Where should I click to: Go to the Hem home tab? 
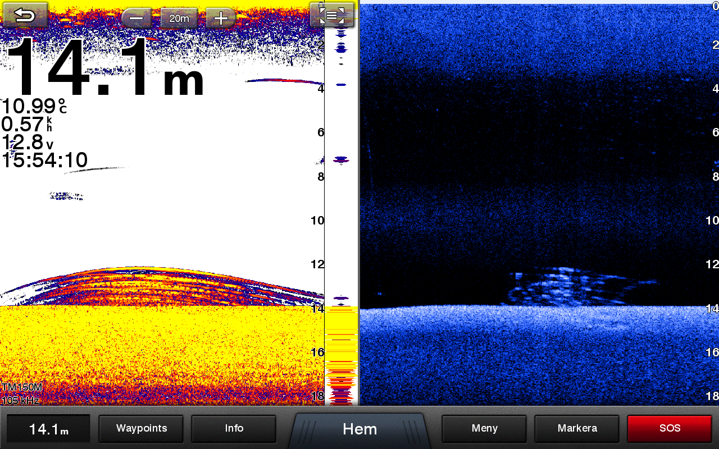coord(359,429)
